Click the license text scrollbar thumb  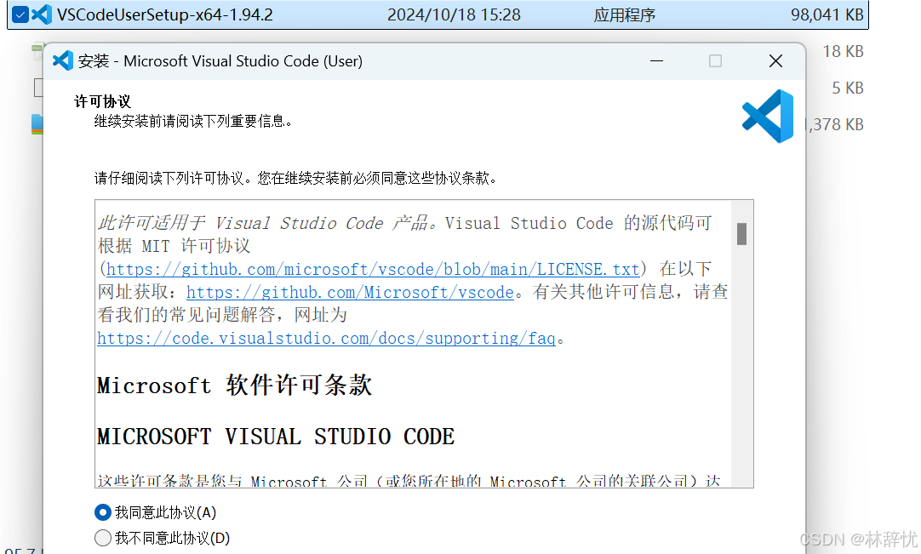[742, 234]
